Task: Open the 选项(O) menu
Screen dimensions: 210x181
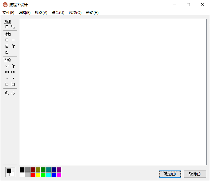Action: click(75, 13)
